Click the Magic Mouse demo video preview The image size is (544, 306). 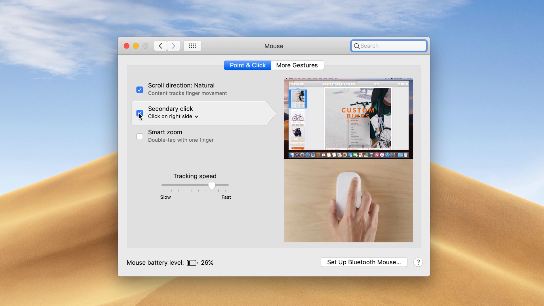(x=348, y=200)
